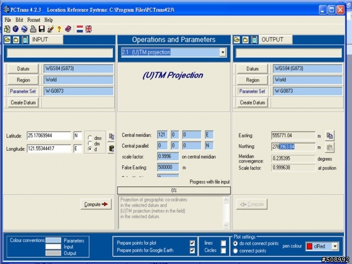Viewport: 352px width, 264px height.
Task: Click the input Parameter Set button
Action: click(23, 91)
